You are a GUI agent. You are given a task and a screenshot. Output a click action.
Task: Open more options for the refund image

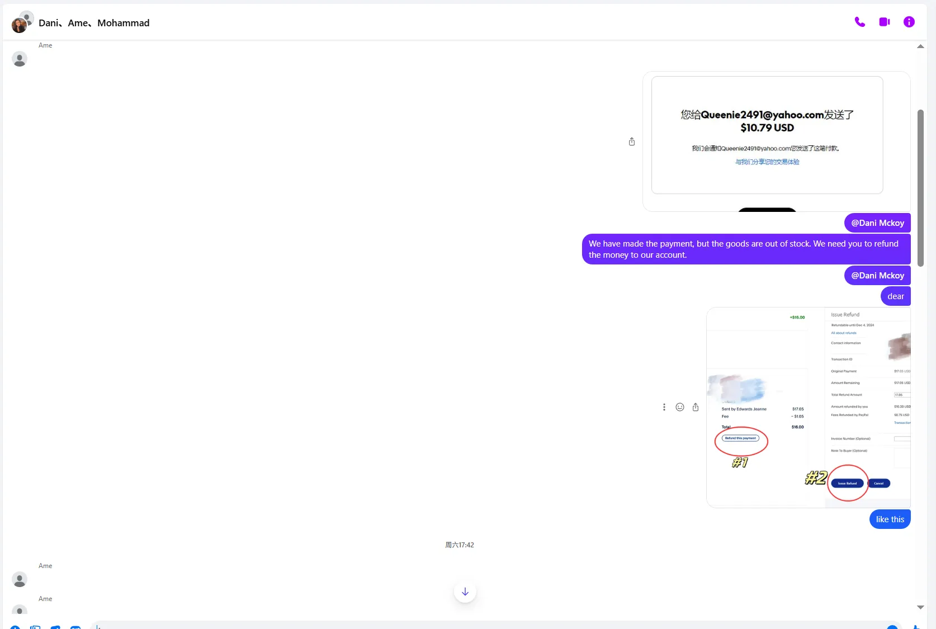click(664, 407)
